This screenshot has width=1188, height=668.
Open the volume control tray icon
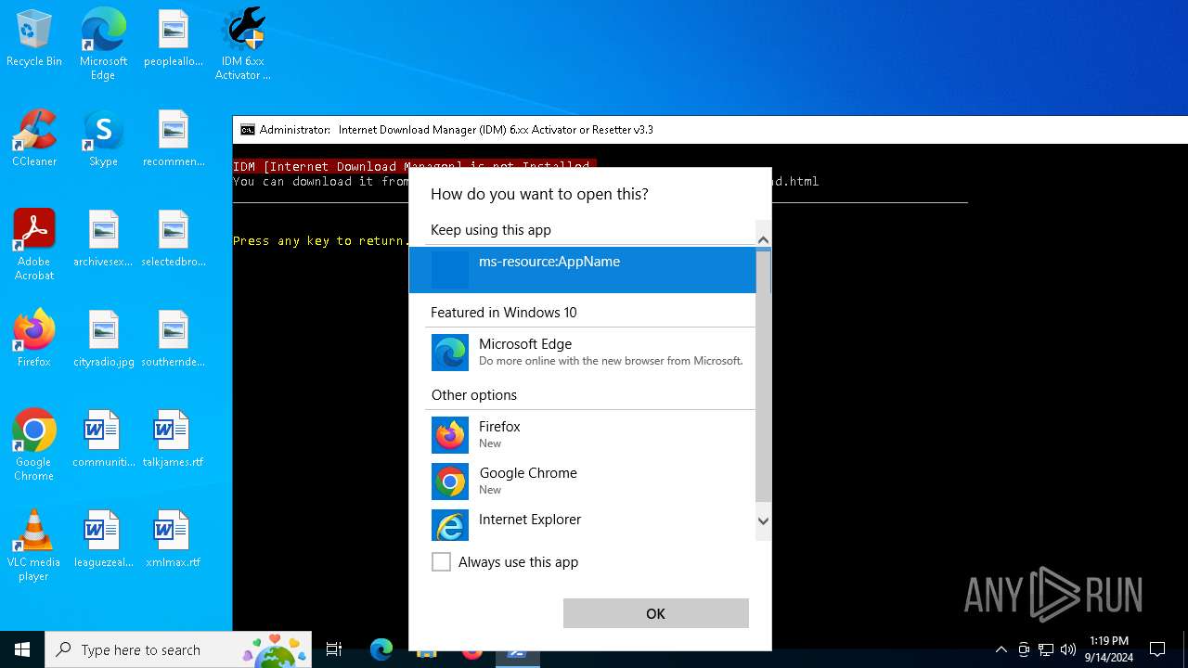1068,649
